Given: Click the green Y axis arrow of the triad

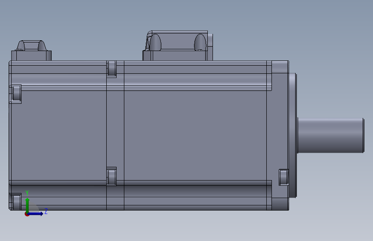Looking at the screenshot, I should [x=28, y=205].
